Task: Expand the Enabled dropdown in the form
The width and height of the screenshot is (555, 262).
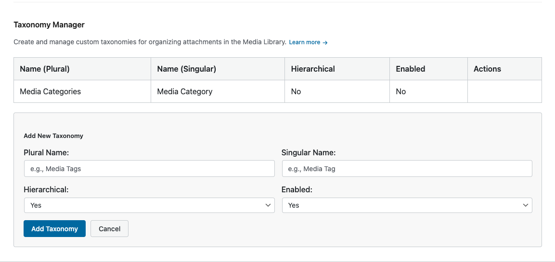Action: 407,205
